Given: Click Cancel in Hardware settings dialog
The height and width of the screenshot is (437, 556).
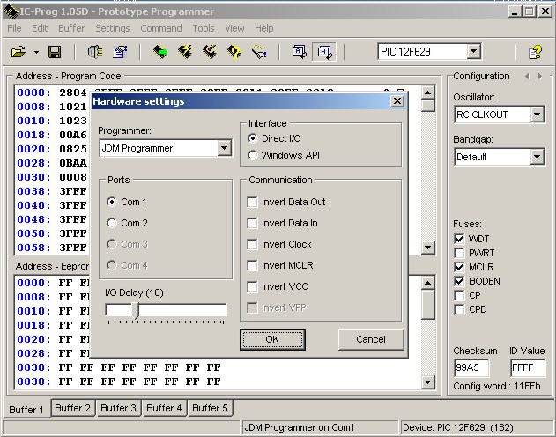Looking at the screenshot, I should tap(371, 339).
